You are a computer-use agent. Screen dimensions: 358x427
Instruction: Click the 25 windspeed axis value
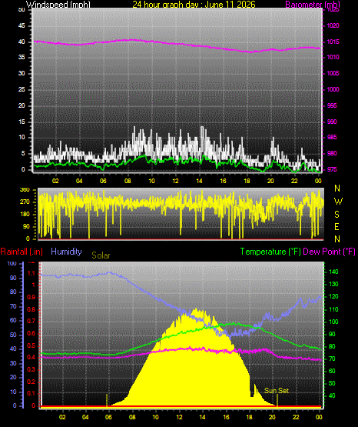point(22,89)
